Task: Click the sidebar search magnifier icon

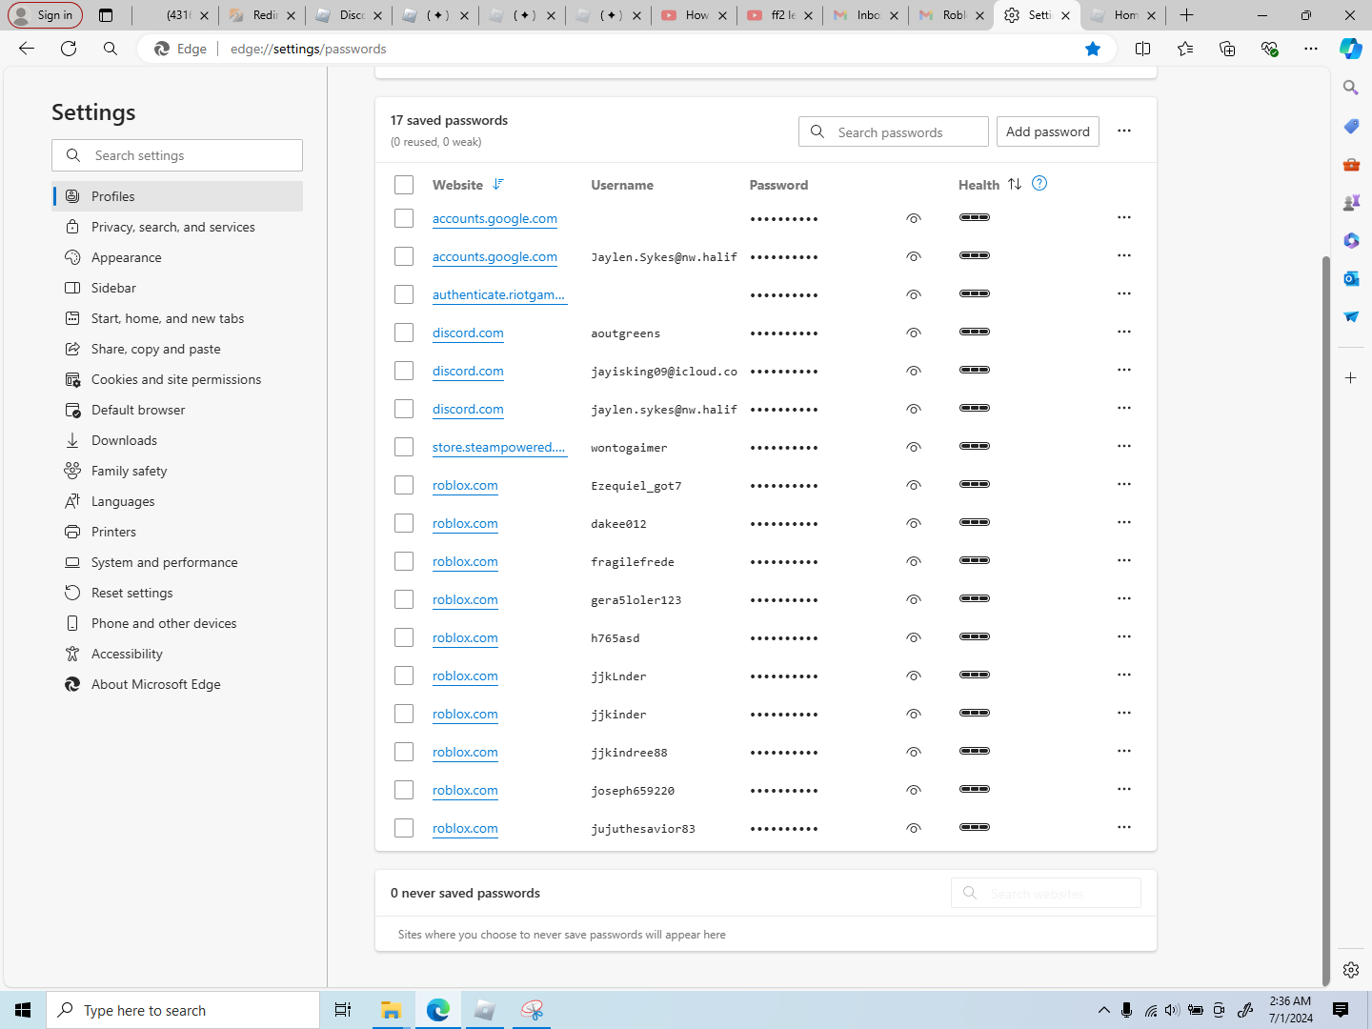Action: (x=1351, y=88)
